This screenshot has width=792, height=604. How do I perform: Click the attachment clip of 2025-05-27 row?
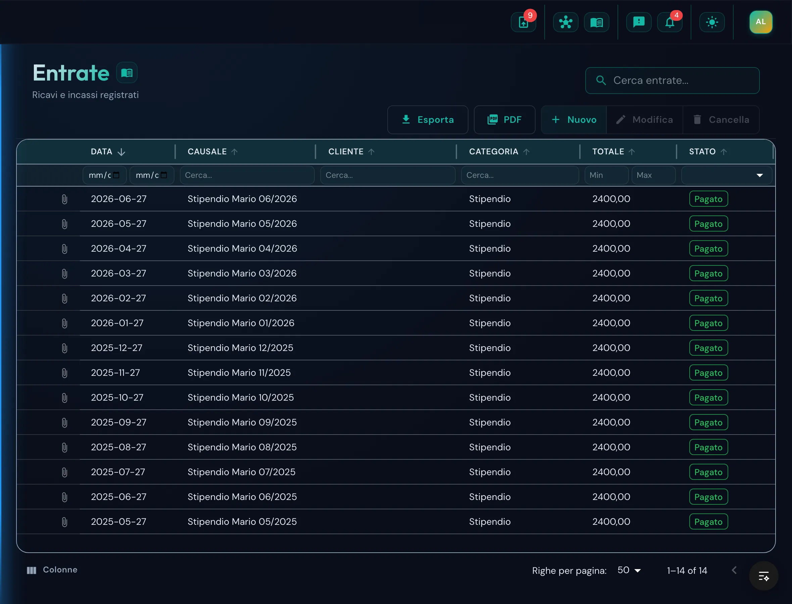(x=64, y=522)
